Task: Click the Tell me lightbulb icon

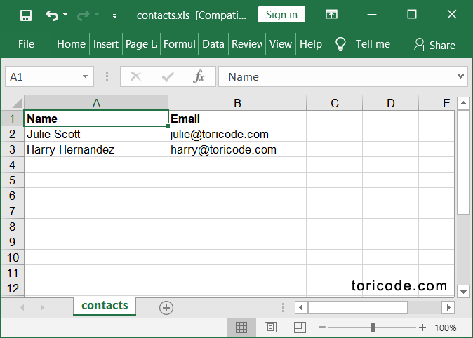Action: pyautogui.click(x=340, y=44)
